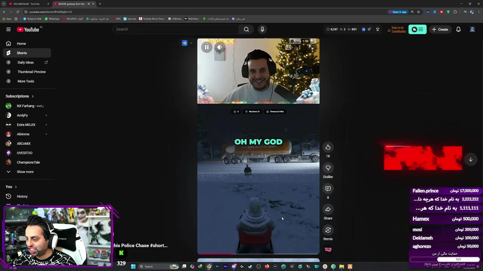Click Open in app in address bar
The width and height of the screenshot is (483, 271).
pos(398,12)
